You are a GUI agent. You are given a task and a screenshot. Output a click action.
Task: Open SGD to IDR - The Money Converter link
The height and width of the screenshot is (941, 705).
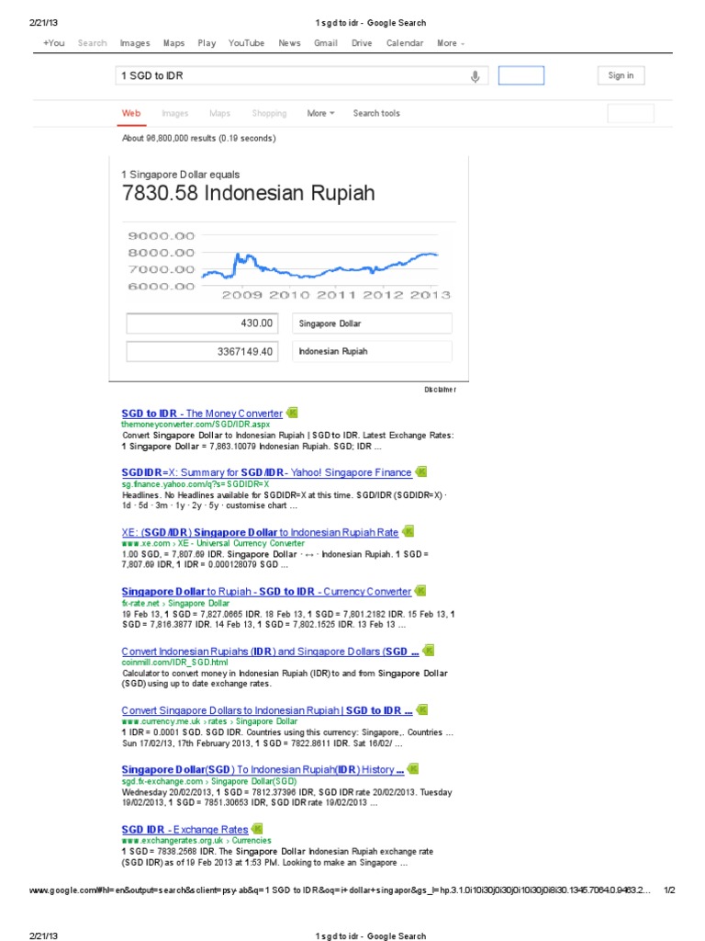[x=202, y=414]
